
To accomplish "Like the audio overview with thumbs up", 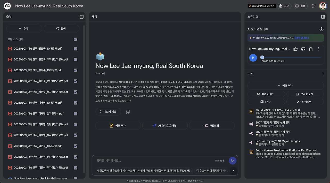I will click(x=295, y=49).
